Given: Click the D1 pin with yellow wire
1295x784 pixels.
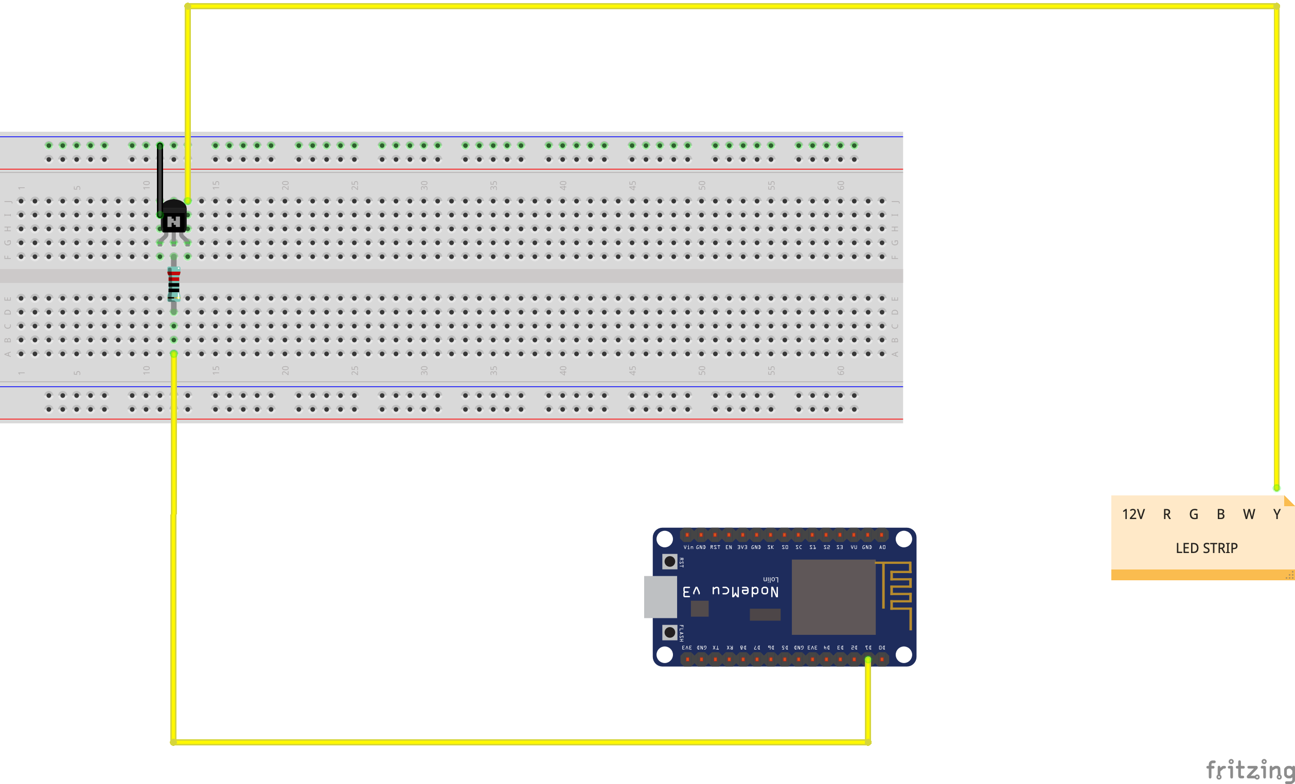Looking at the screenshot, I should pyautogui.click(x=868, y=659).
